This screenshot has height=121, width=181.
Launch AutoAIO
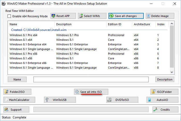pos(162,100)
